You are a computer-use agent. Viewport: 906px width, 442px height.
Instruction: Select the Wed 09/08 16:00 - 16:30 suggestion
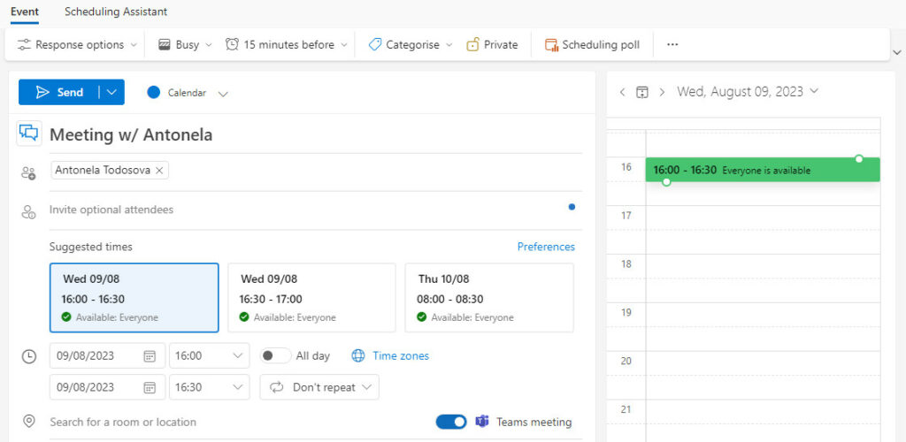coord(134,298)
